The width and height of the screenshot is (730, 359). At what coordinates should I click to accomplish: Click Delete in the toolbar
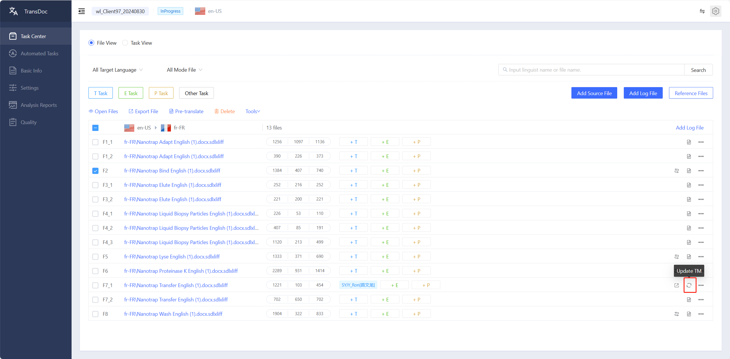pyautogui.click(x=225, y=111)
